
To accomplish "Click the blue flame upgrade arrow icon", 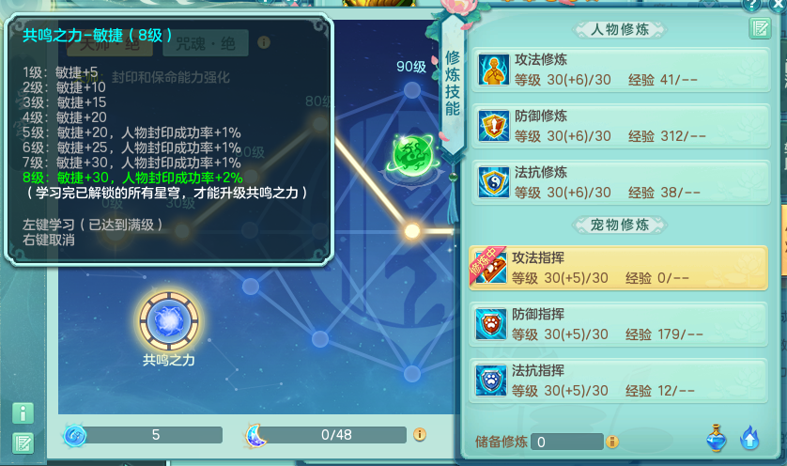I will click(x=749, y=438).
